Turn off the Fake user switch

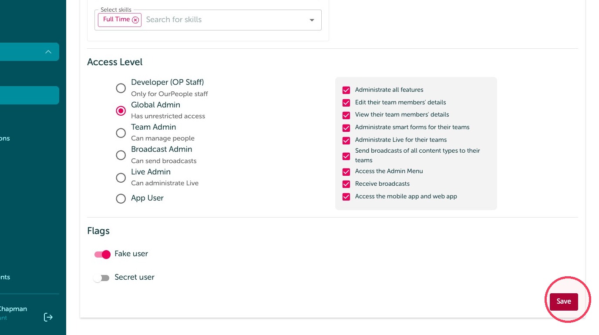(103, 255)
